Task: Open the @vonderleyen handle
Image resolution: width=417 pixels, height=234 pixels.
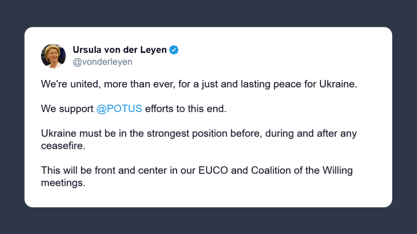Action: [x=102, y=62]
